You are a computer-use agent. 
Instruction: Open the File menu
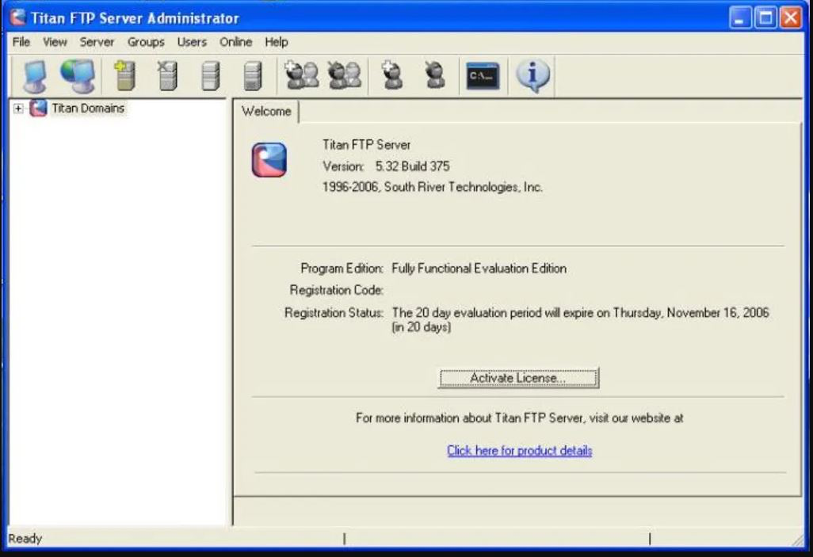point(21,42)
